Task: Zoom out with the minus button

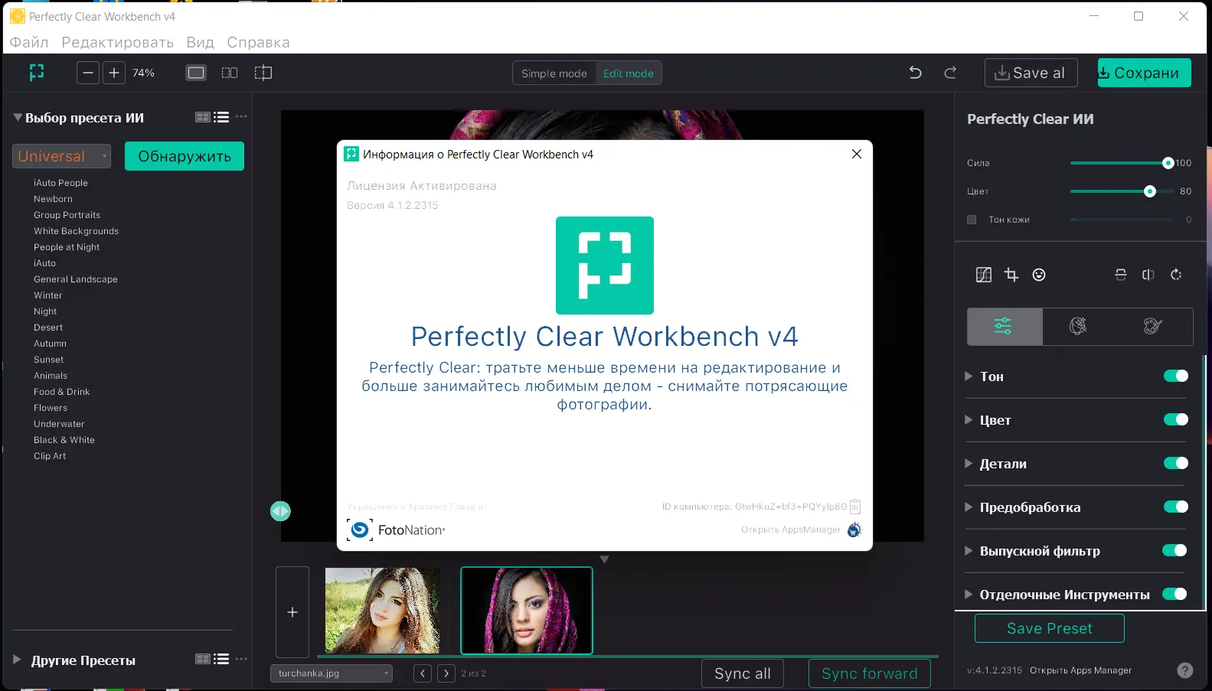Action: 88,73
